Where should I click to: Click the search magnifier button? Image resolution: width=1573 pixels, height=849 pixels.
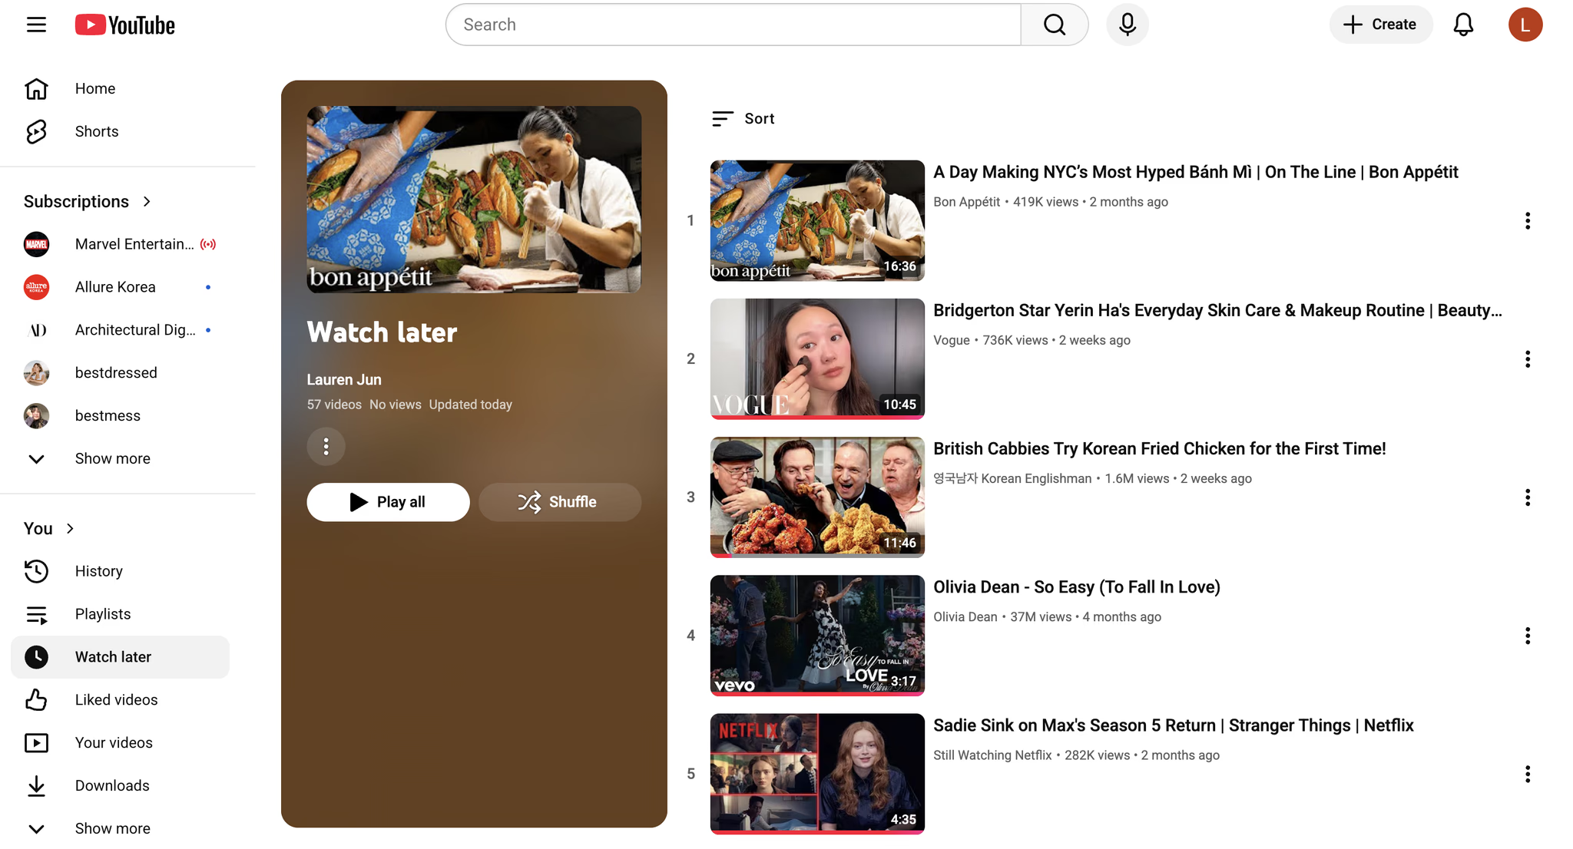pos(1055,25)
